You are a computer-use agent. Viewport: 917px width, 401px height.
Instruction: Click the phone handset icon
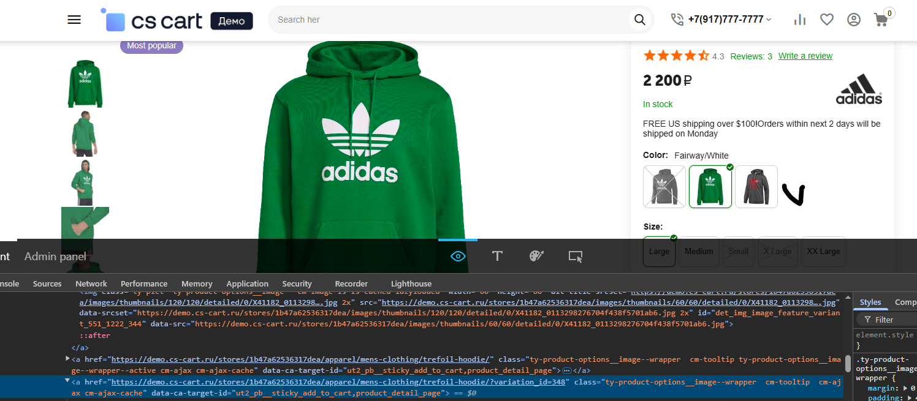click(x=677, y=20)
